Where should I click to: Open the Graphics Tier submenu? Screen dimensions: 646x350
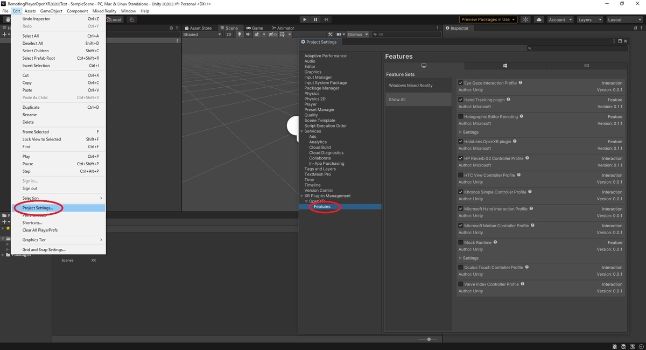58,240
